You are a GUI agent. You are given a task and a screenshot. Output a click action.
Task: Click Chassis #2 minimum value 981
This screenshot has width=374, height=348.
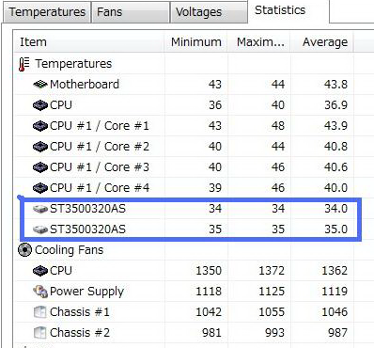tap(211, 333)
